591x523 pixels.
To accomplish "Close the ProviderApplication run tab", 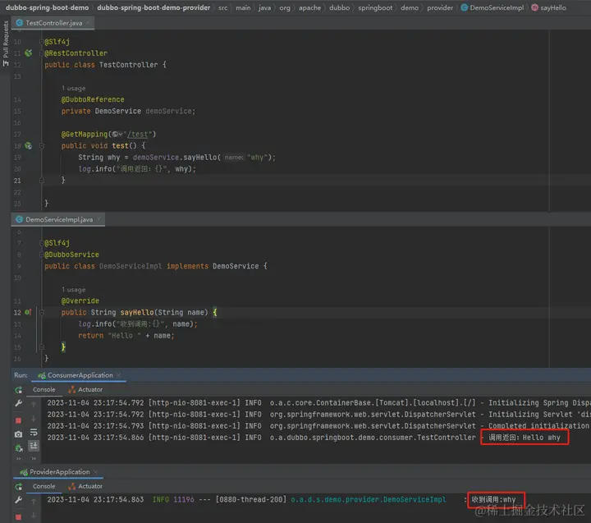I will coord(96,472).
